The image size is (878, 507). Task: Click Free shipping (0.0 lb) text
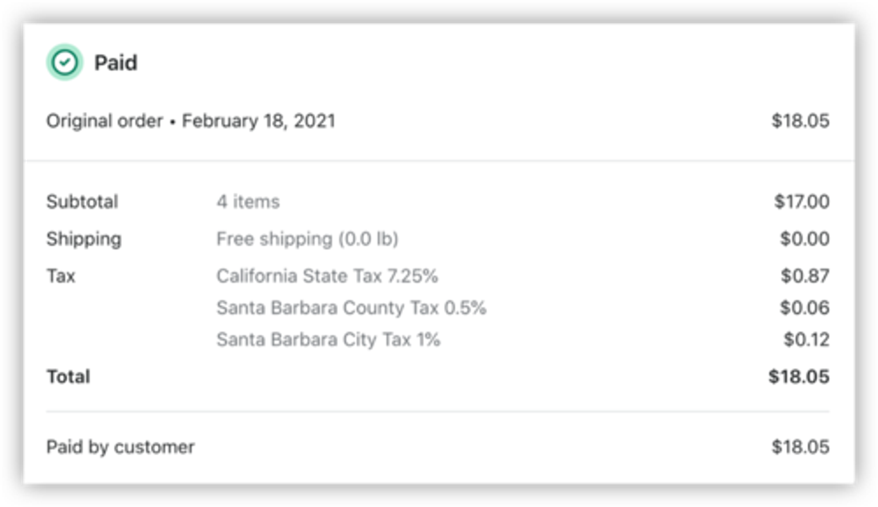pos(307,239)
